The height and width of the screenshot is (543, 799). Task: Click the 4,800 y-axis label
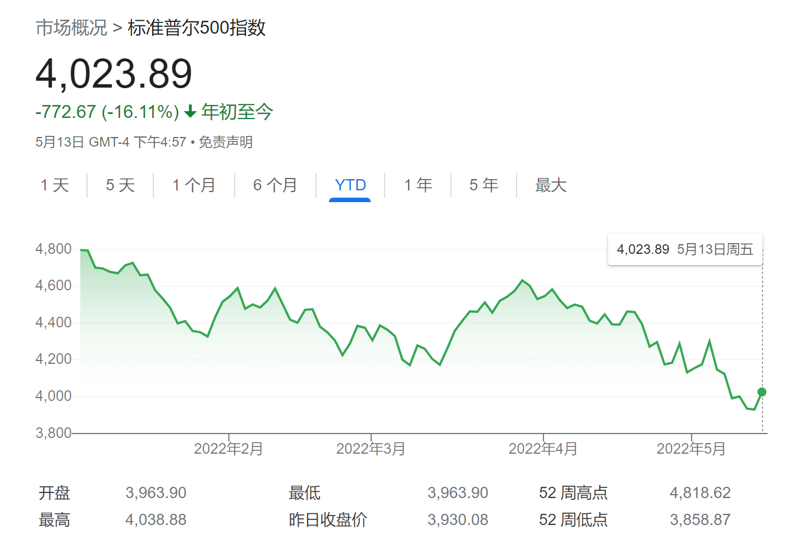click(x=53, y=249)
